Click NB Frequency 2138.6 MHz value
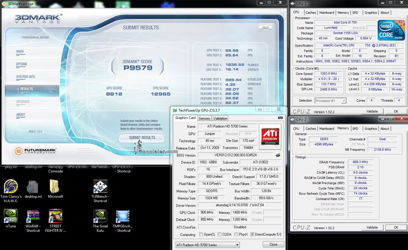The image size is (408, 250). pyautogui.click(x=382, y=150)
